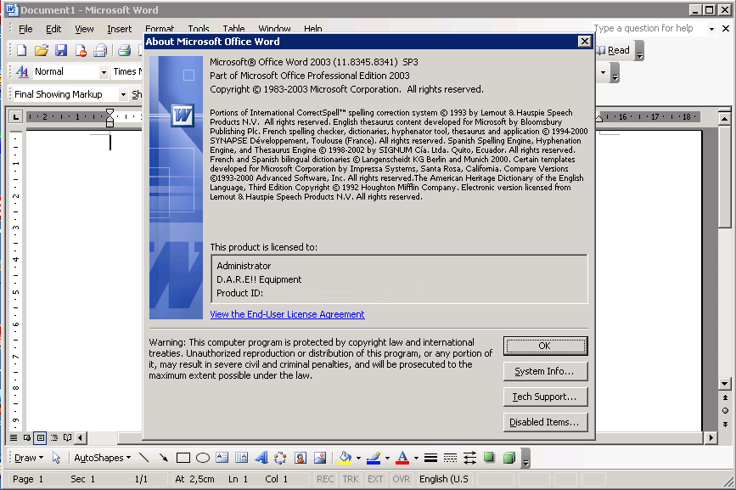This screenshot has height=490, width=736.
Task: Expand the Fill Color dropdown arrow
Action: 358,458
